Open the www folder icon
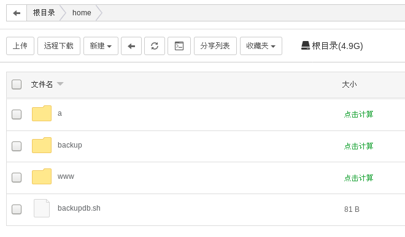 pyautogui.click(x=42, y=176)
